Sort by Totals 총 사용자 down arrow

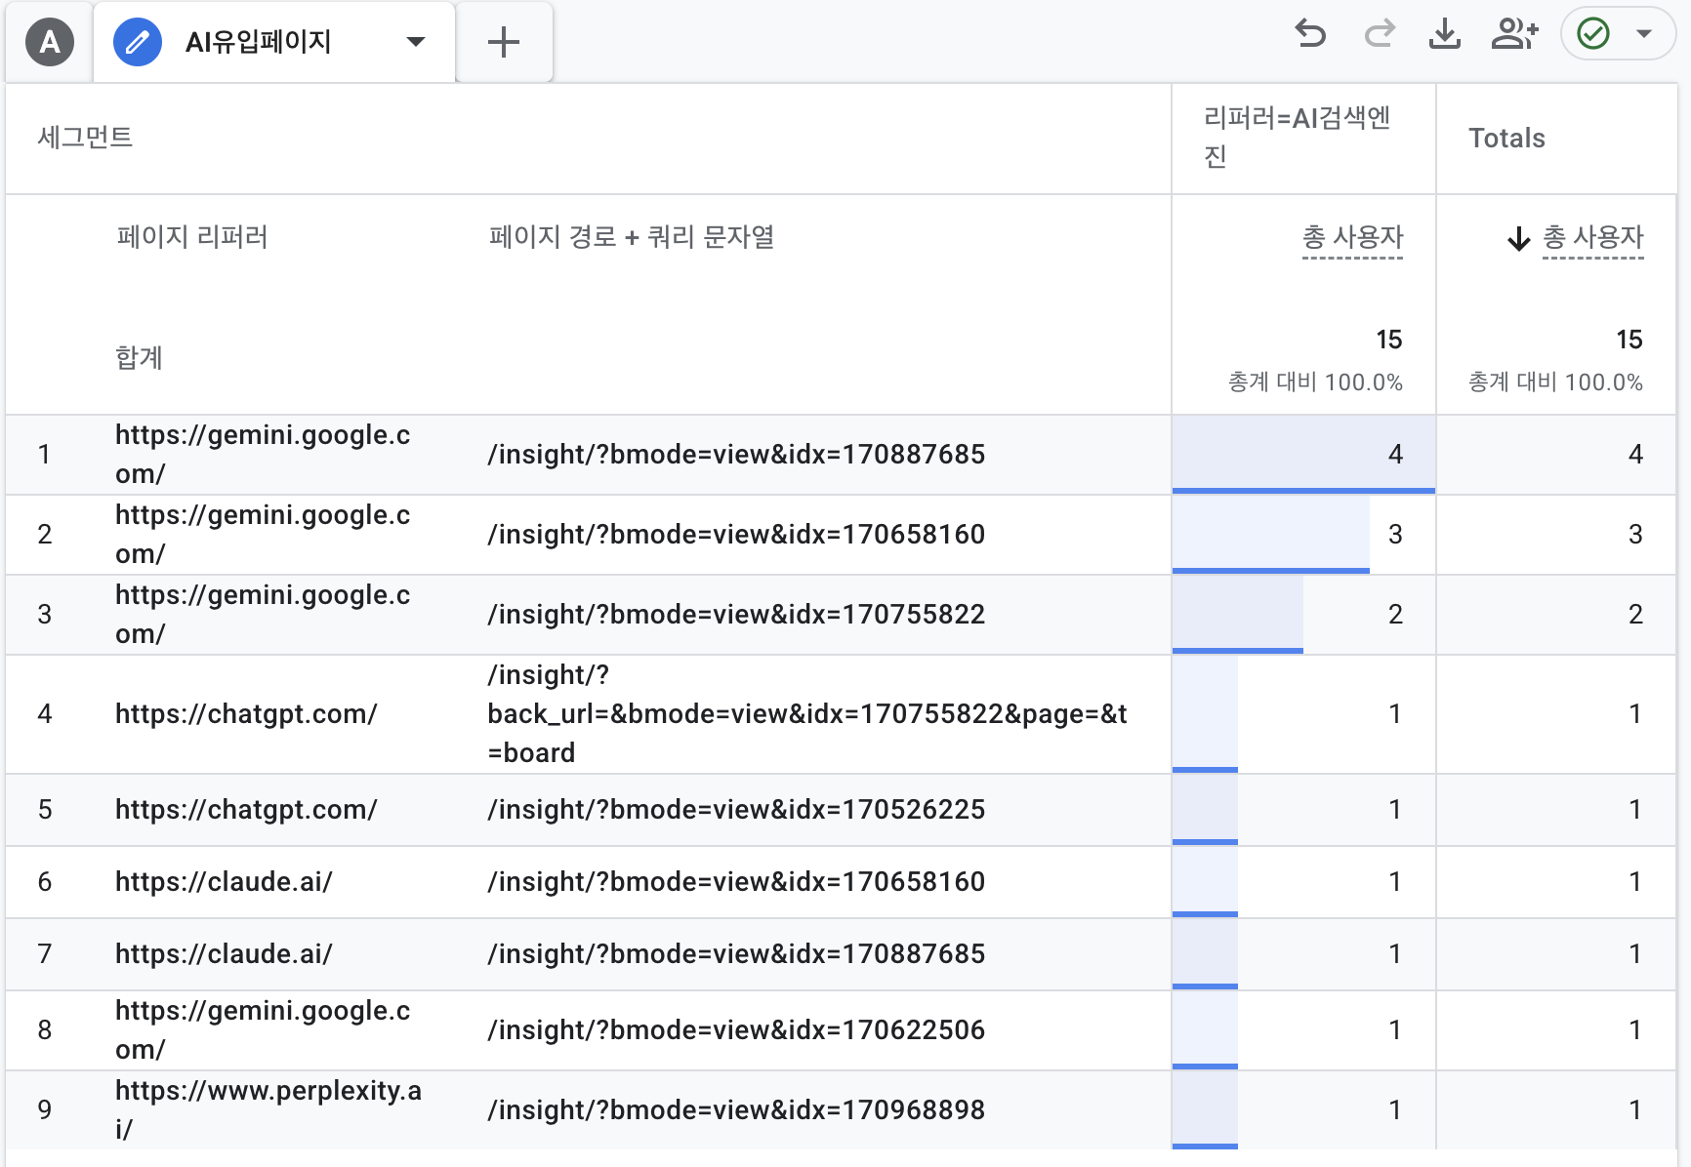(x=1518, y=238)
